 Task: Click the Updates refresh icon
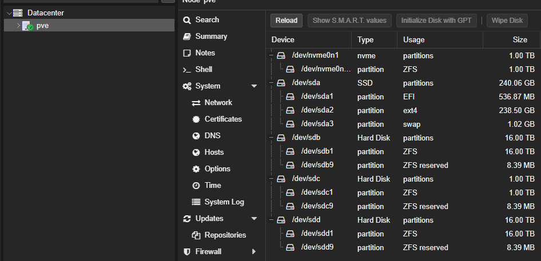[x=186, y=219]
